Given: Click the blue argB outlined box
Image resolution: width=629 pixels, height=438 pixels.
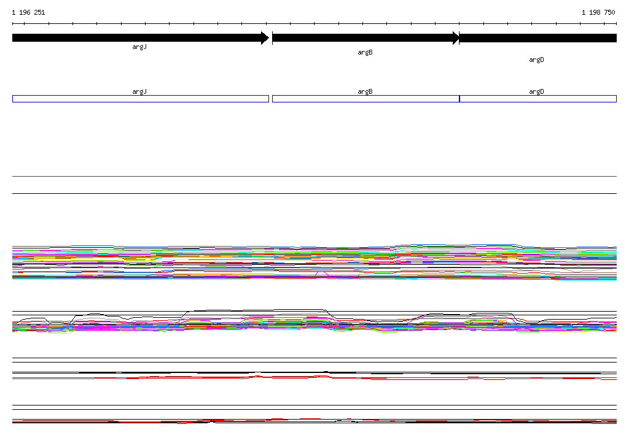Looking at the screenshot, I should point(365,99).
